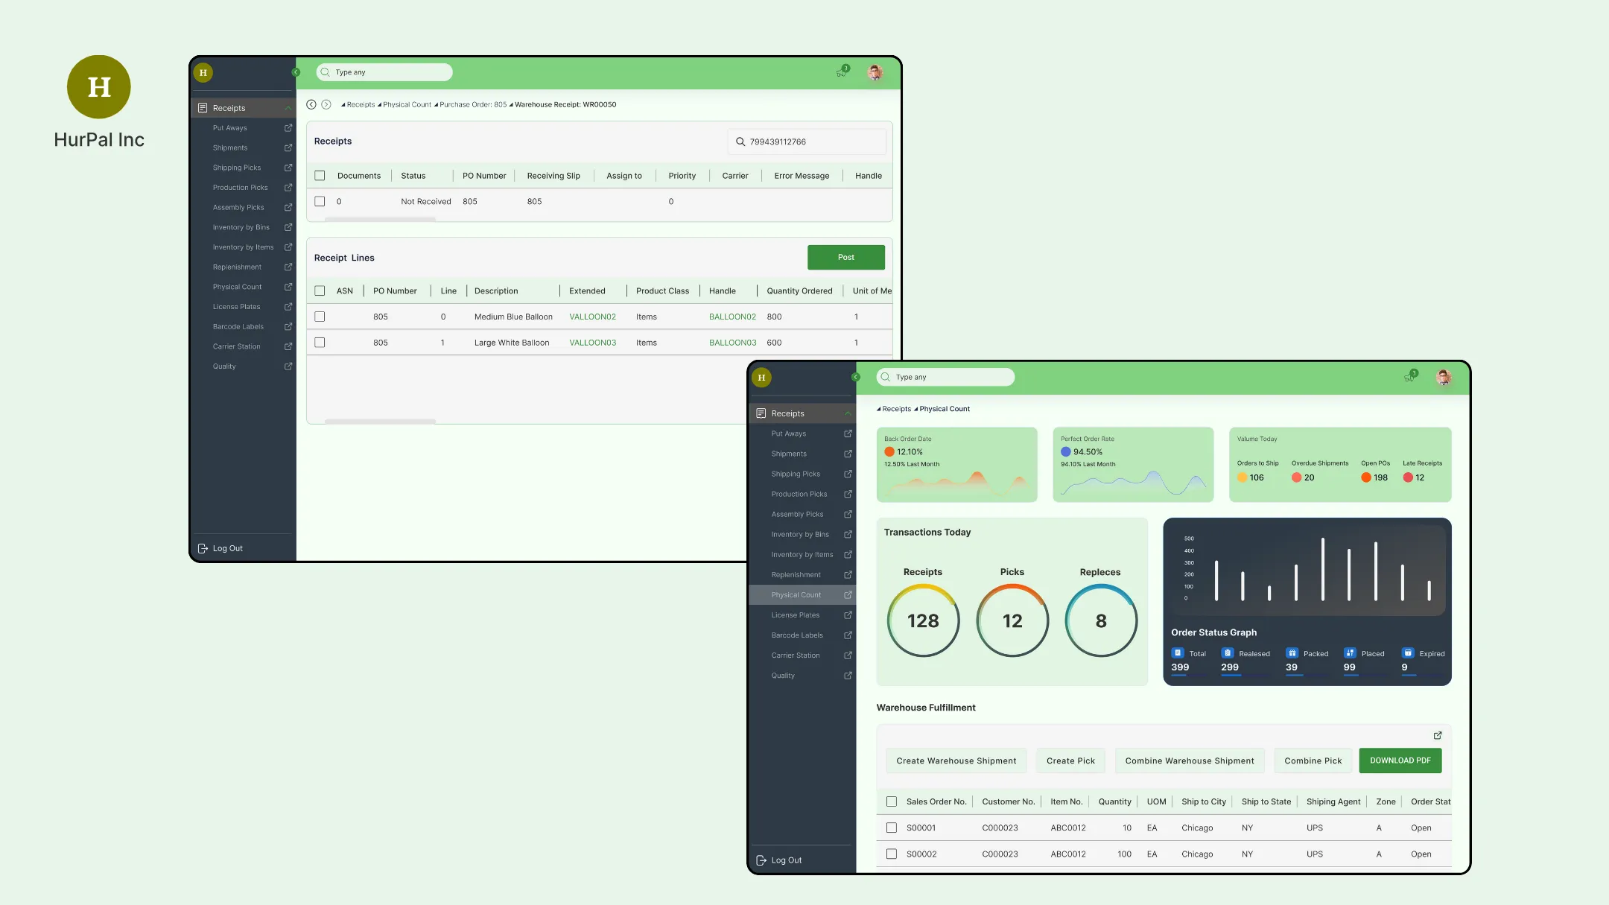Viewport: 1609px width, 905px height.
Task: Click the HurPal Inc logo icon
Action: tap(98, 86)
